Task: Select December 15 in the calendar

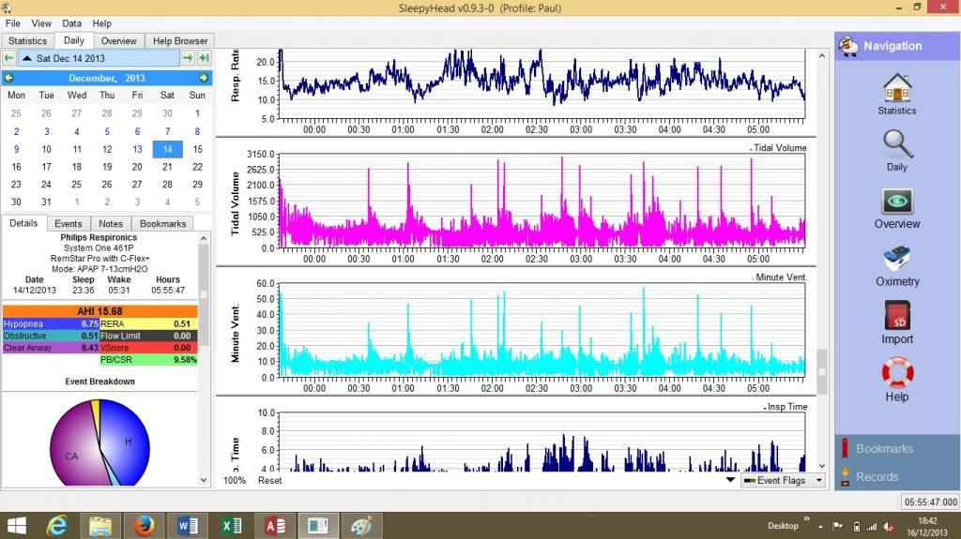Action: (197, 149)
